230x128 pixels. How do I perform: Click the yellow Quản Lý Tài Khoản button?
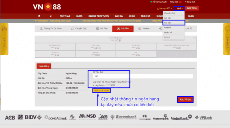(102, 91)
